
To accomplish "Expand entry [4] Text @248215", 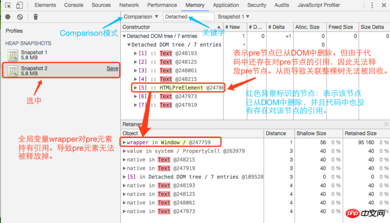I will click(x=136, y=79).
